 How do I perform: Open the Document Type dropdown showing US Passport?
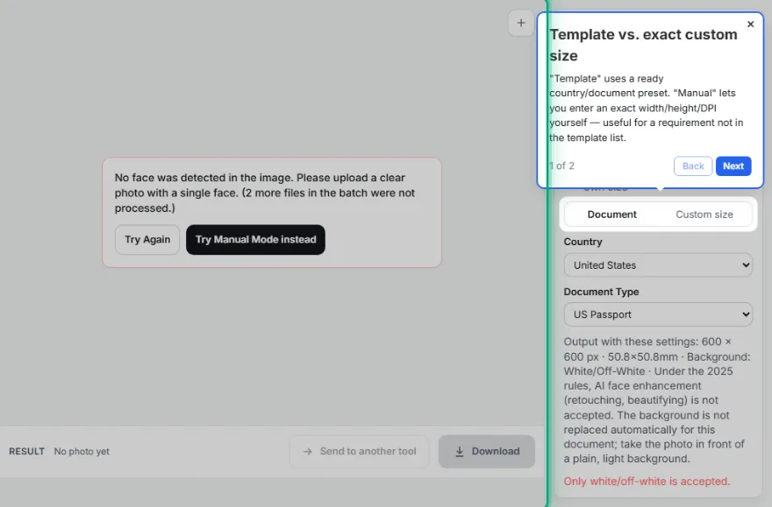(x=658, y=314)
